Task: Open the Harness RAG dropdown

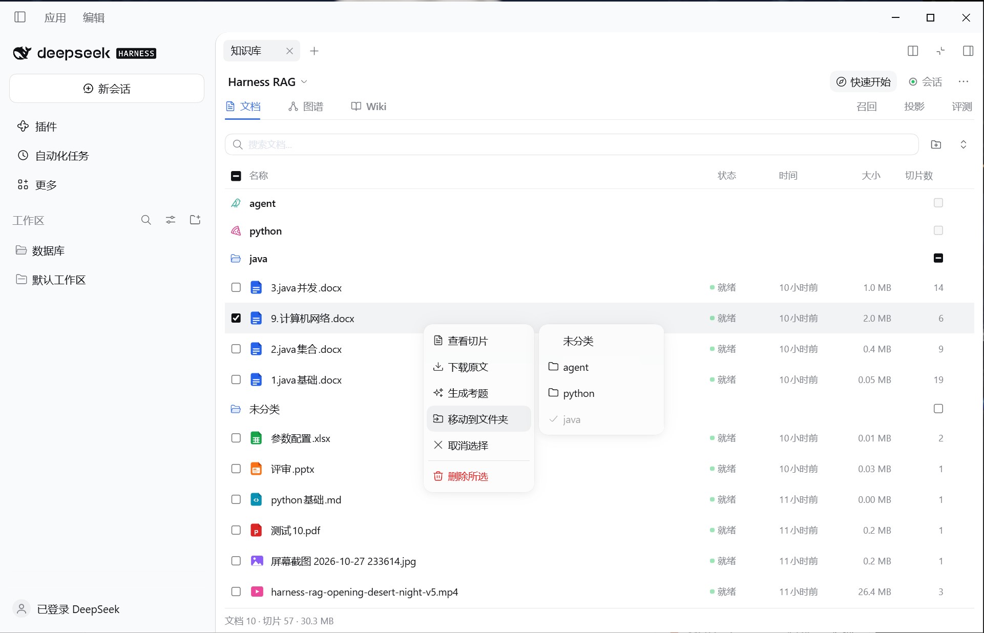Action: pos(267,82)
